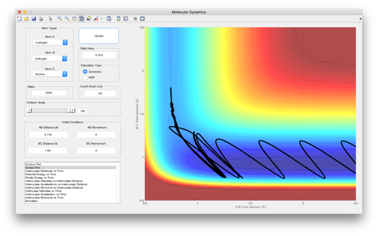This screenshot has width=378, height=236.
Task: Click the slider's right arrow button
Action: click(73, 110)
